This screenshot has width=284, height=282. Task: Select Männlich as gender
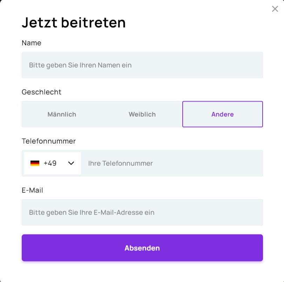pos(62,114)
